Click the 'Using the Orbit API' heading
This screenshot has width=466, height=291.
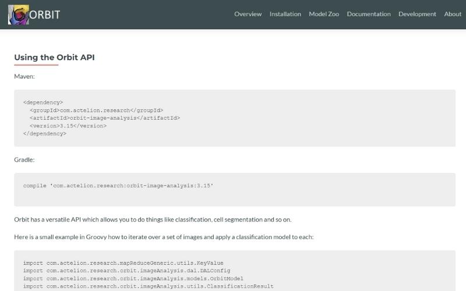point(54,57)
